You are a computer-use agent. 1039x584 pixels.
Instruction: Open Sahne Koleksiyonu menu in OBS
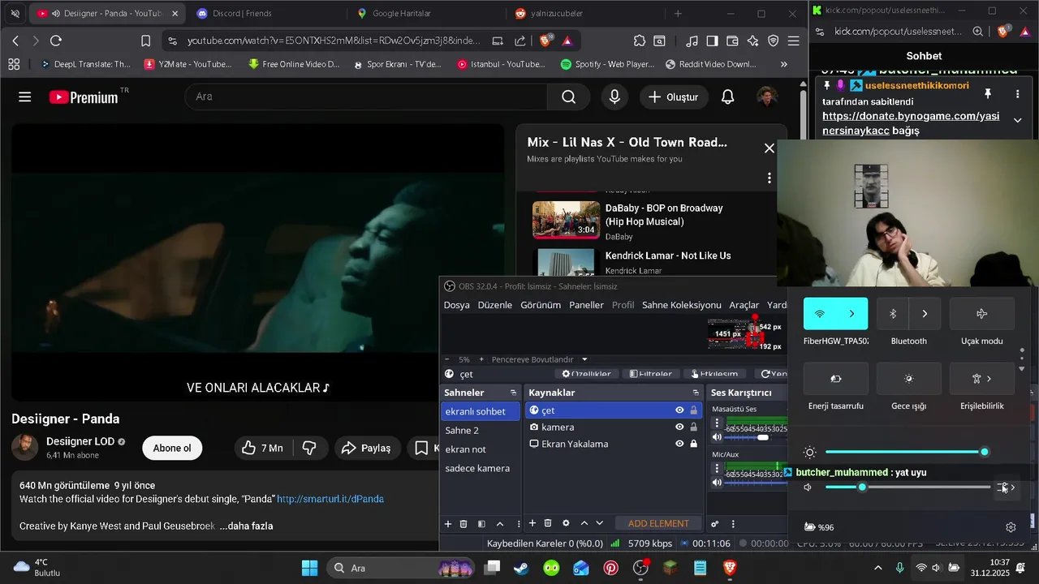point(682,305)
